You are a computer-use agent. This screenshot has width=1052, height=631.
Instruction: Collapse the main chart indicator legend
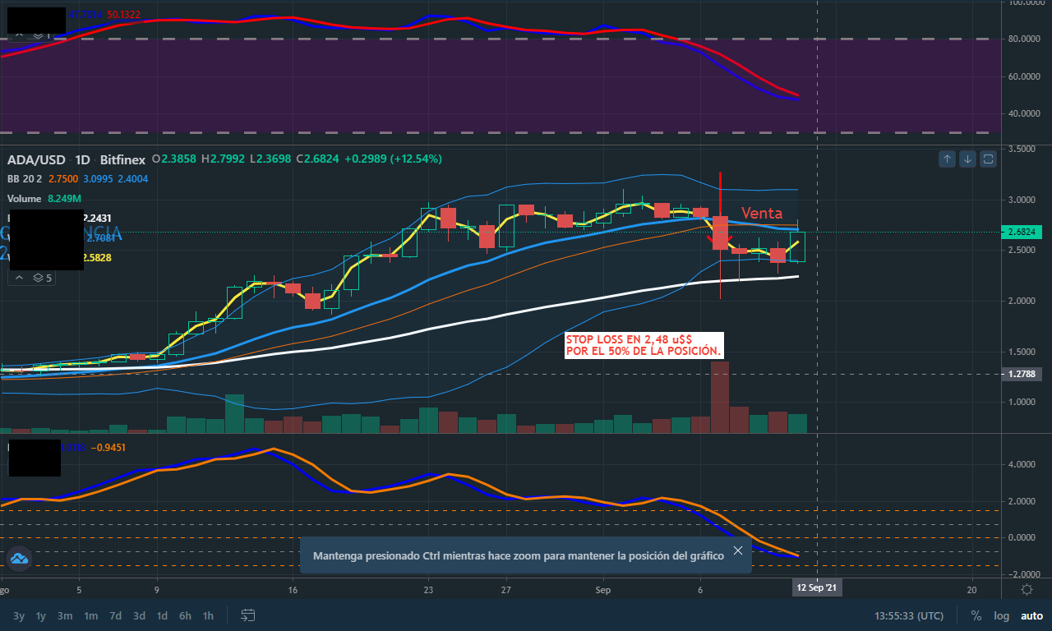point(20,278)
